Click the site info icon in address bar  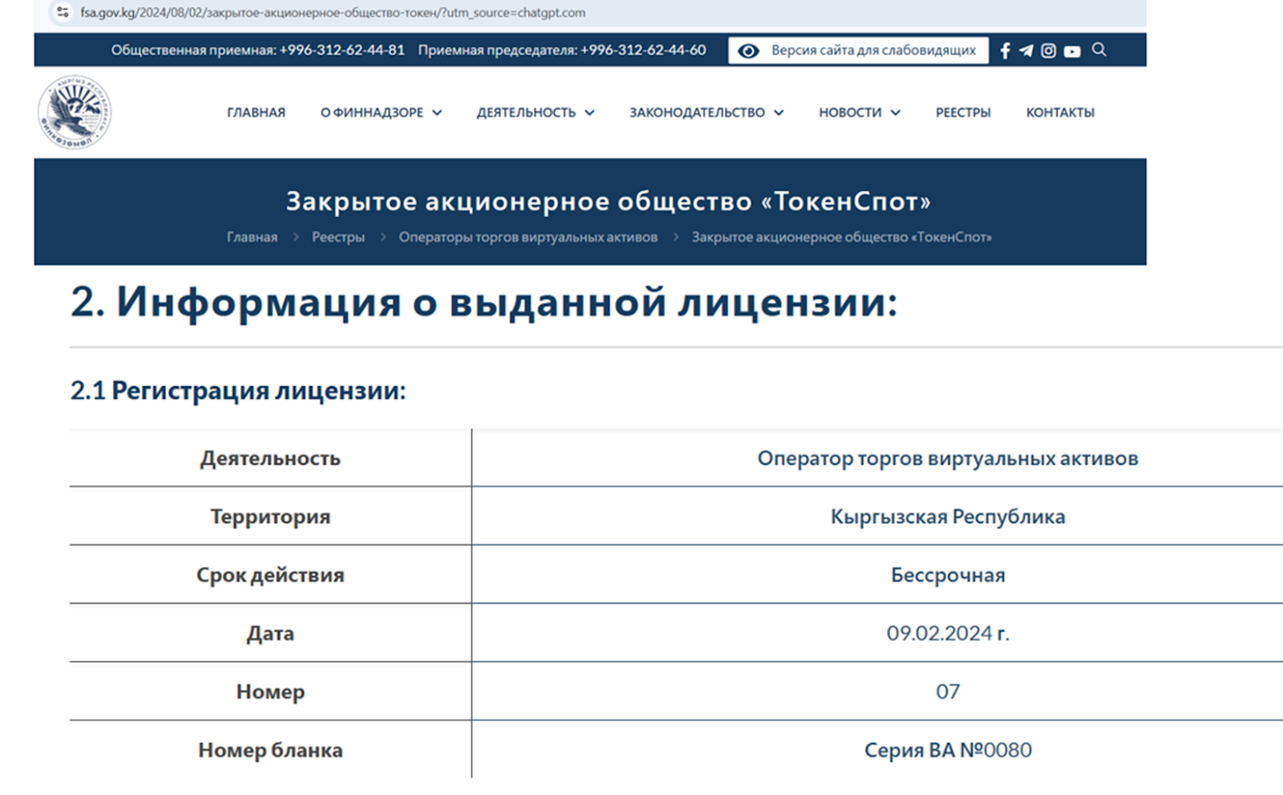click(x=63, y=12)
